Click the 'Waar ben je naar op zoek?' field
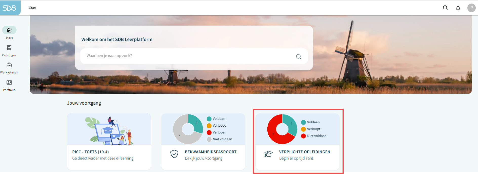The image size is (478, 174). click(x=187, y=56)
